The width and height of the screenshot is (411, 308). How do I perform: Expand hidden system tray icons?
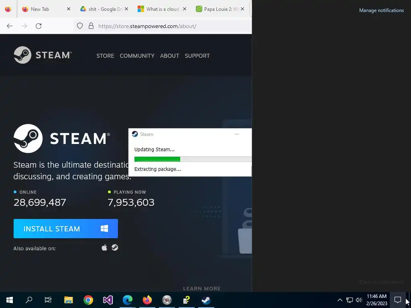click(x=340, y=300)
